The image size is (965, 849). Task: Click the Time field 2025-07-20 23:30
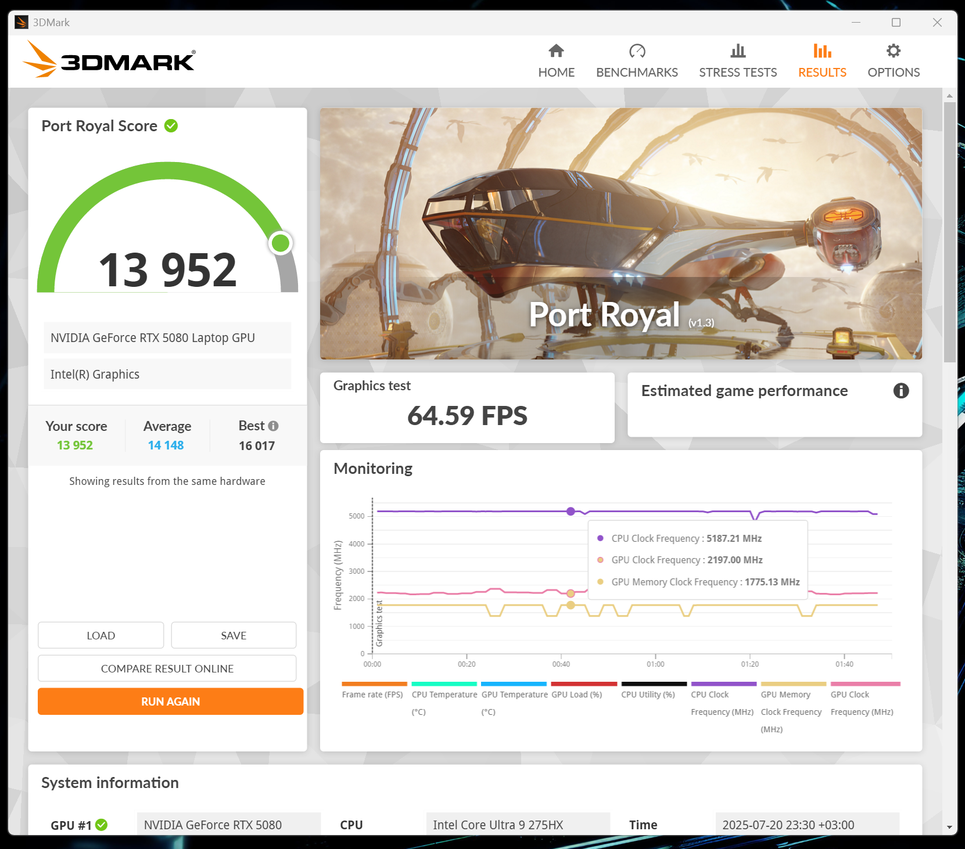[x=808, y=825]
